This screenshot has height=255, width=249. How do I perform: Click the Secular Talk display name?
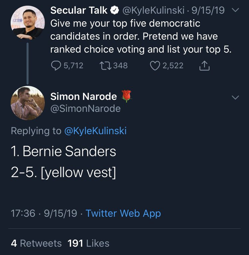tap(79, 11)
